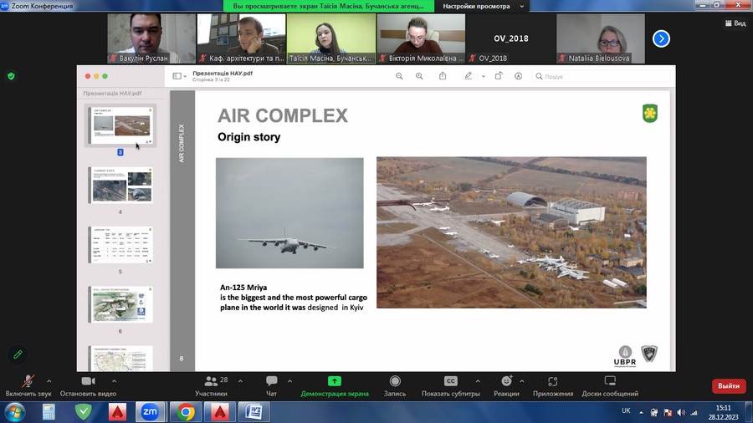
Task: Expand audio options arrow next to microphone
Action: [49, 381]
